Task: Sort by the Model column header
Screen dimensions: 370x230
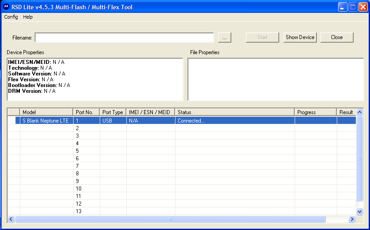Action: [x=46, y=112]
